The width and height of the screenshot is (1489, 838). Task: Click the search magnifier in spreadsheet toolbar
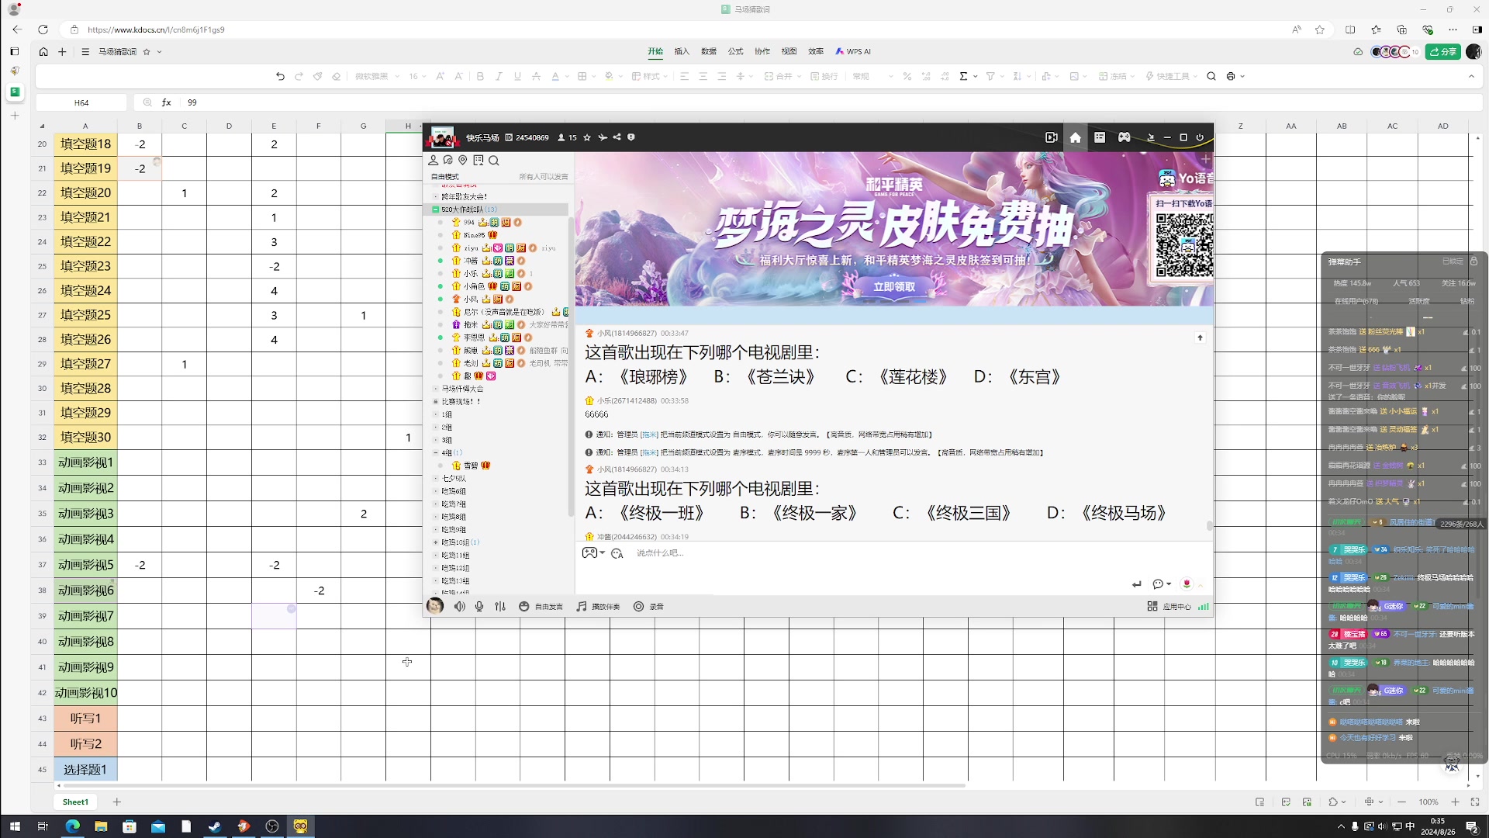[1211, 76]
